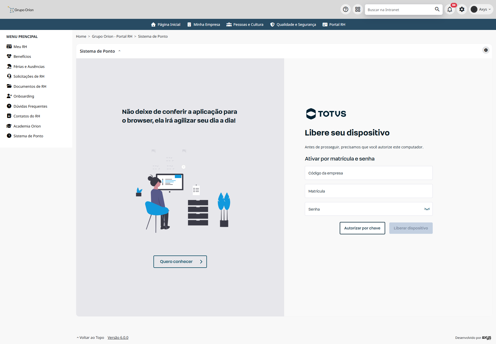Viewport: 496px width, 344px height.
Task: Open Portal RH menu
Action: tap(334, 25)
